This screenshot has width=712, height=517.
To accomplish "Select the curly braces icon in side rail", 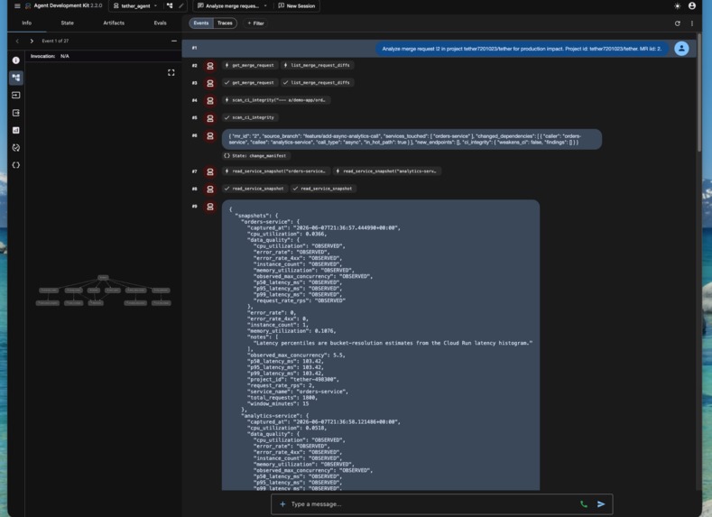I will coord(16,165).
